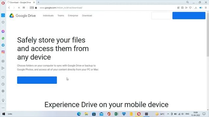The height and width of the screenshot is (117, 209).
Task: Toggle the VPN badge in address bar
Action: click(32, 8)
